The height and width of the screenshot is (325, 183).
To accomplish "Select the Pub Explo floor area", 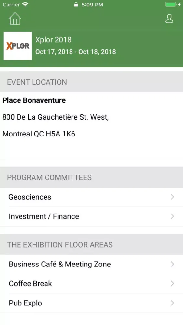I will pos(91,303).
